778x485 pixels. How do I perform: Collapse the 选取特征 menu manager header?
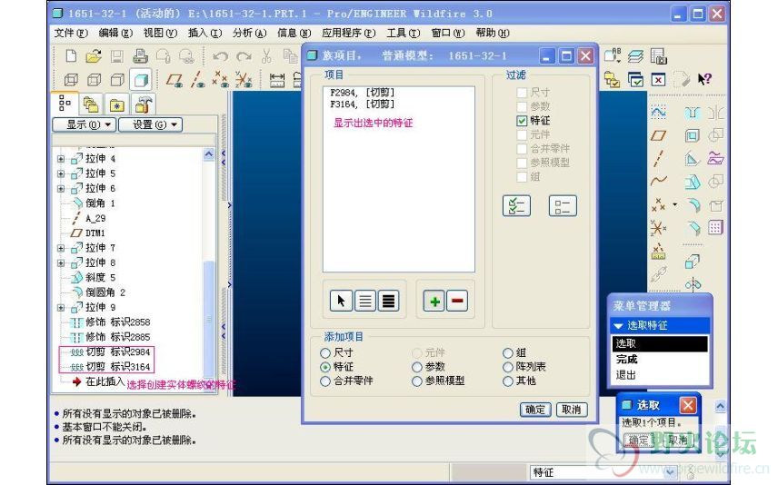[x=661, y=325]
